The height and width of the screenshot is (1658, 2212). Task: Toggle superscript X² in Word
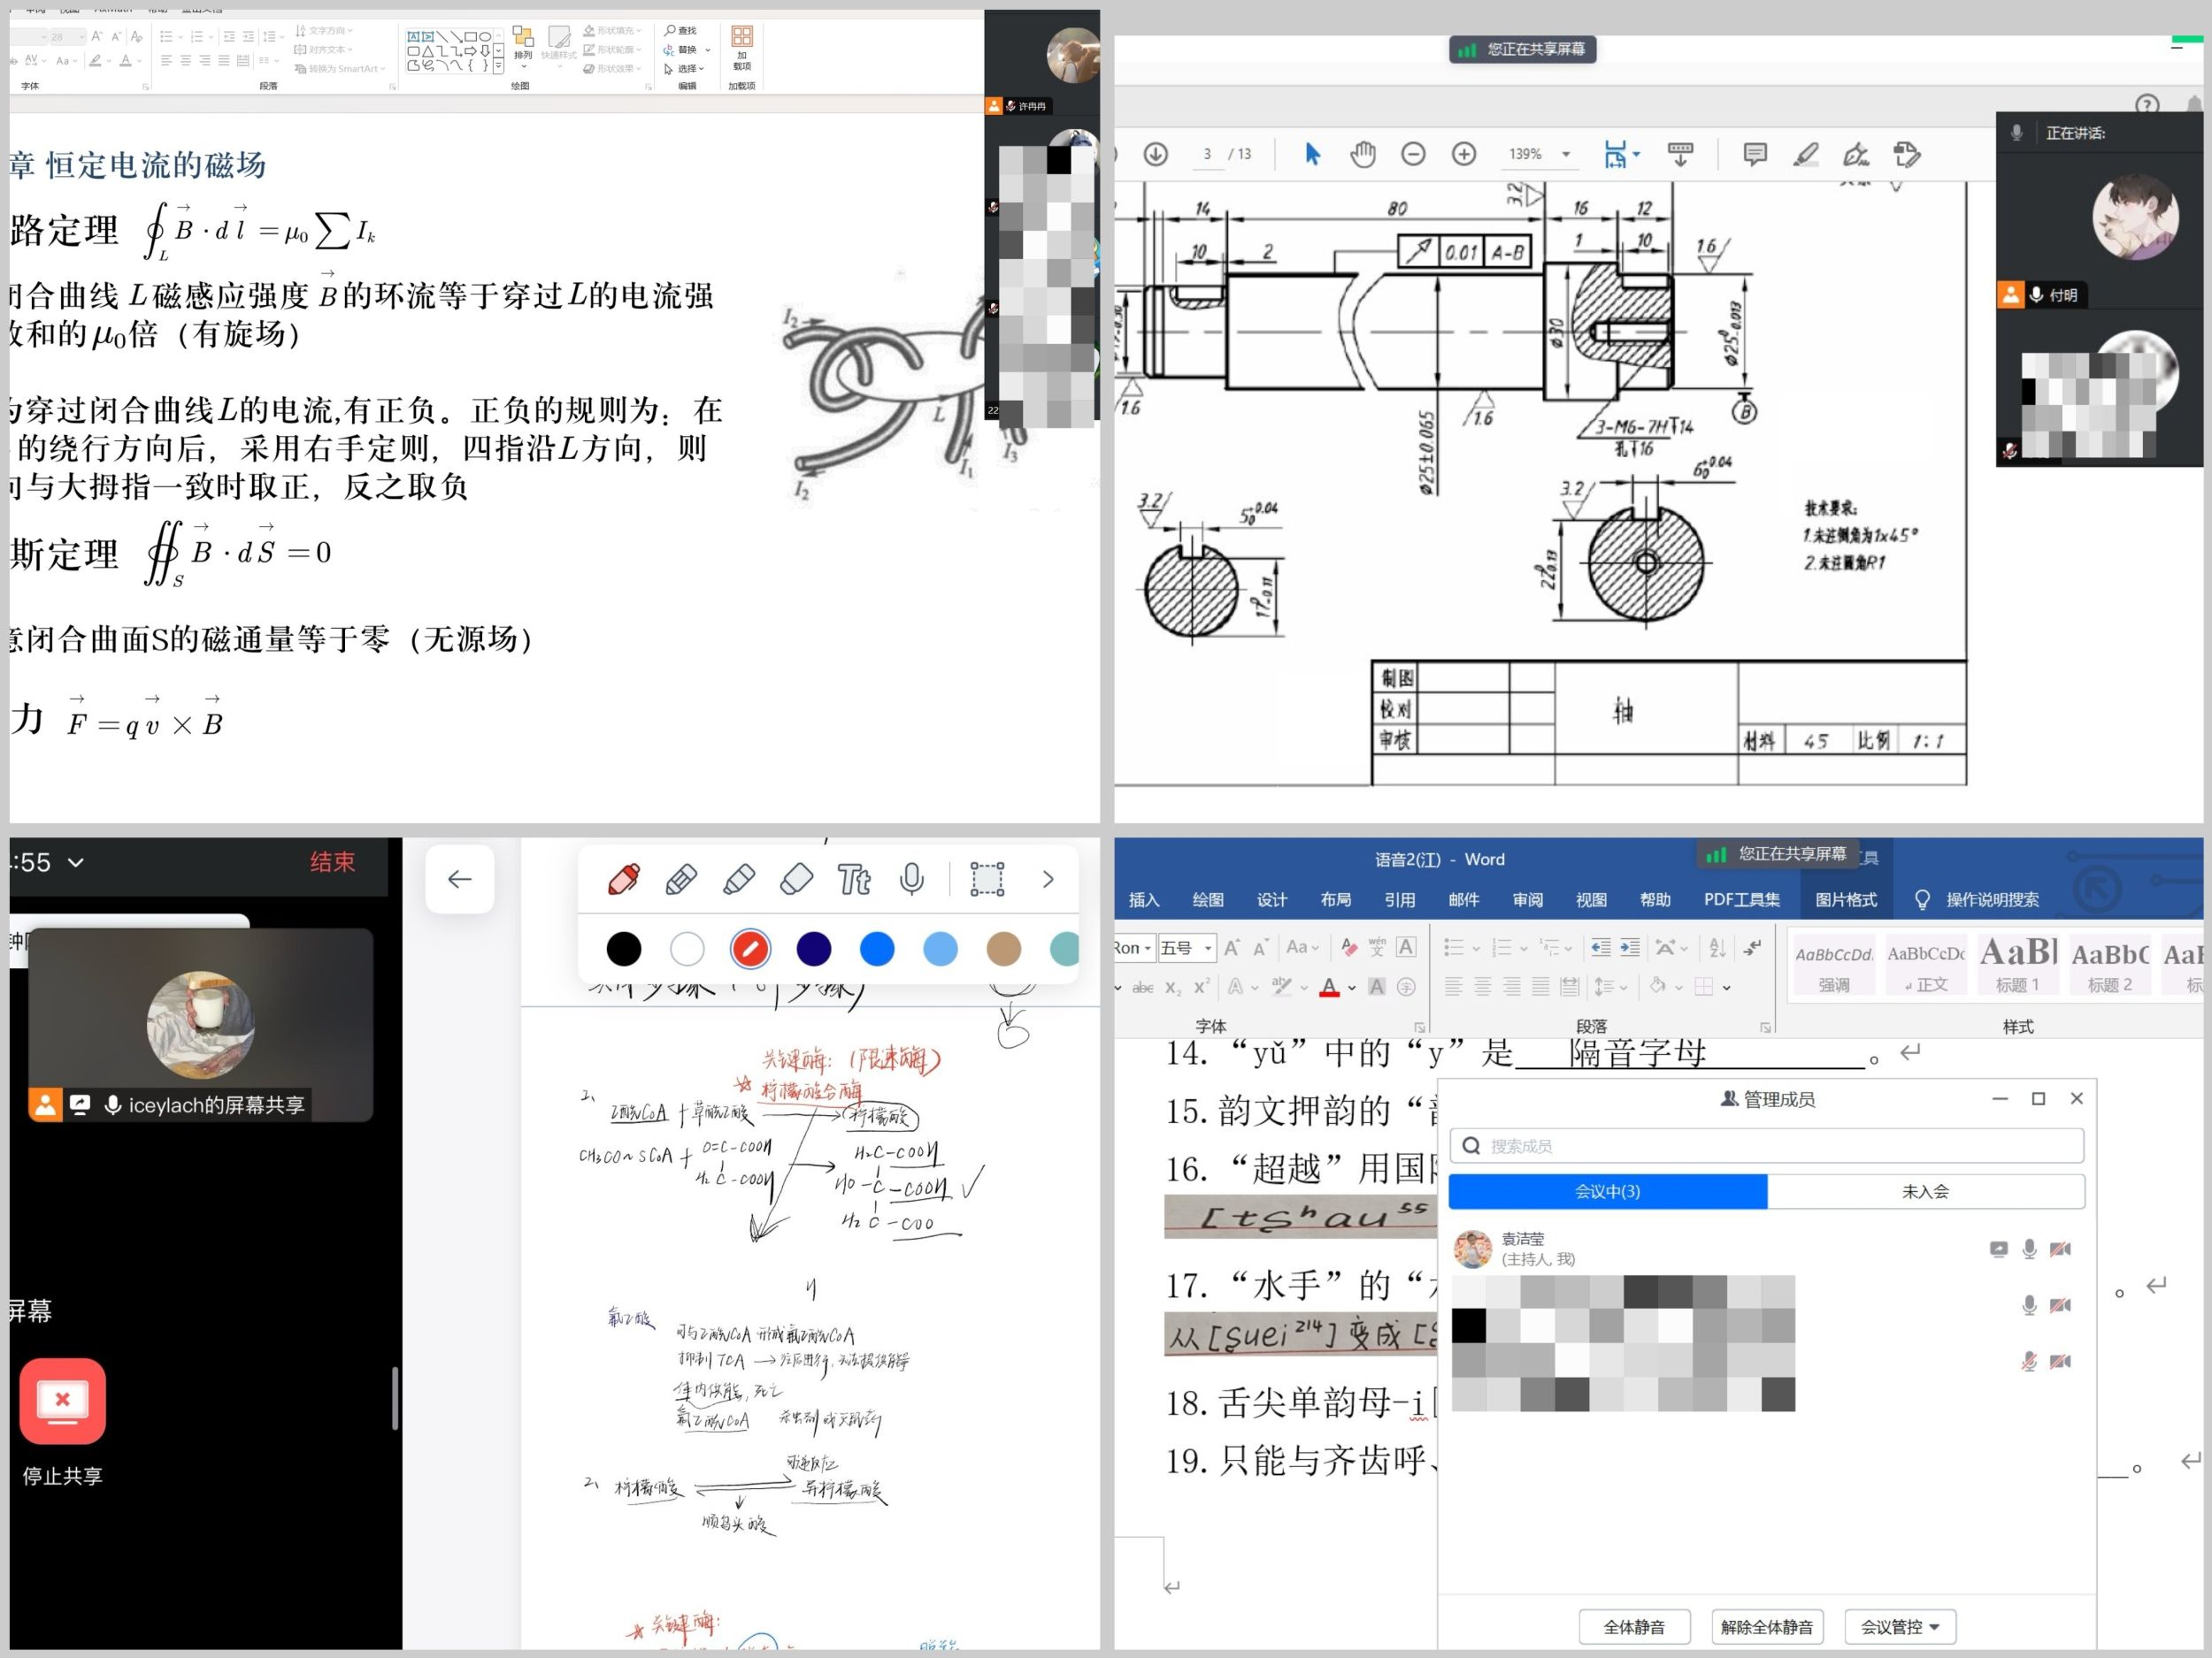[x=1202, y=988]
